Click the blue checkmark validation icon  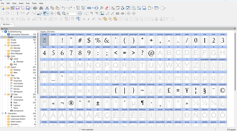pyautogui.click(x=128, y=8)
